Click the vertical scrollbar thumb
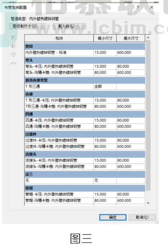Image resolution: width=168 pixels, height=245 pixels. tap(148, 115)
